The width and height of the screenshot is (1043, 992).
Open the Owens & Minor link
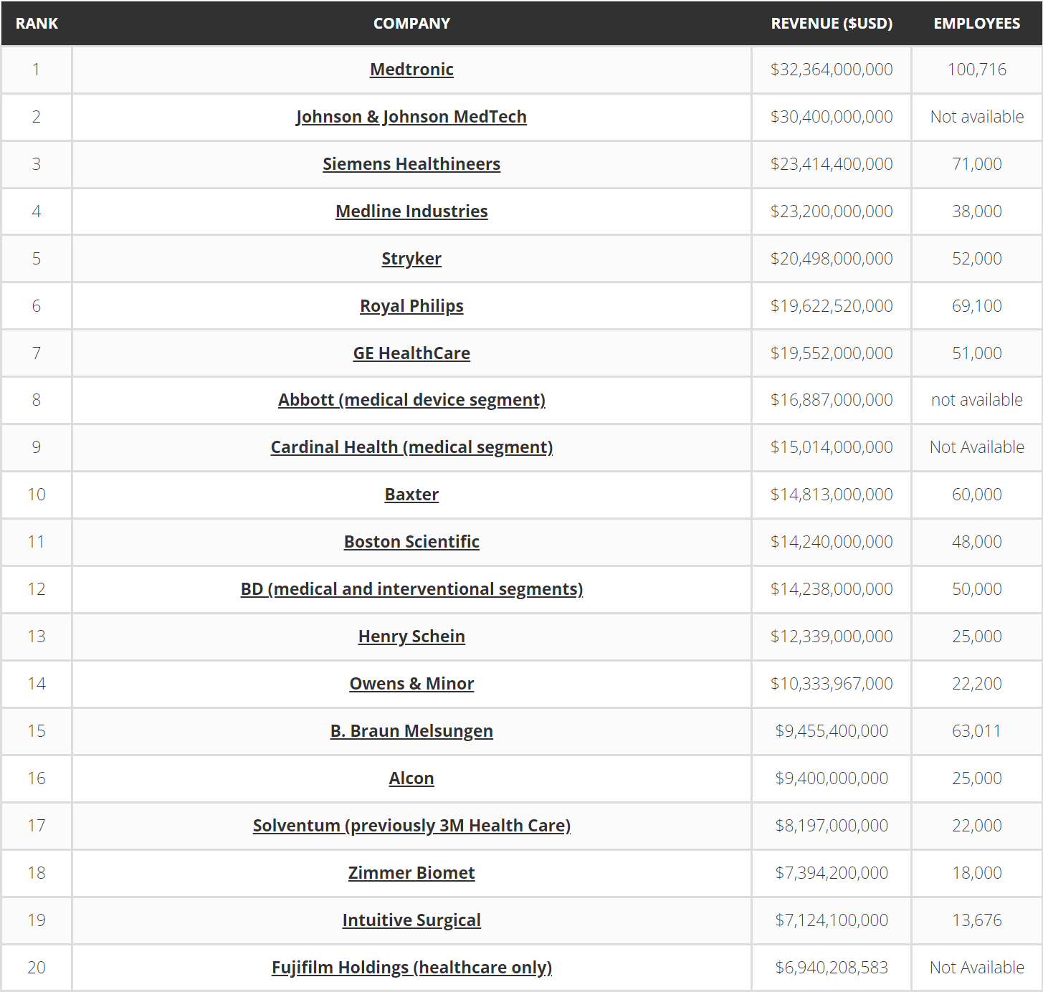(411, 684)
